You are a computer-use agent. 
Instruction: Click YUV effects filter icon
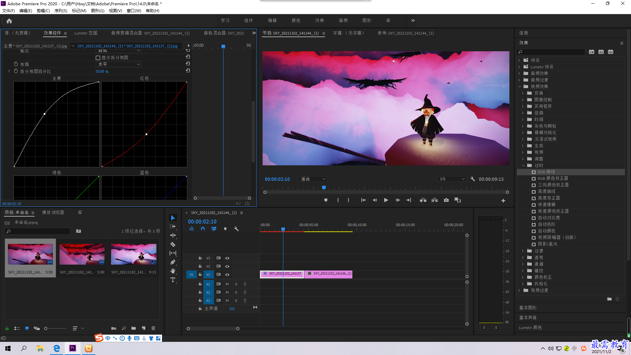tap(611, 52)
